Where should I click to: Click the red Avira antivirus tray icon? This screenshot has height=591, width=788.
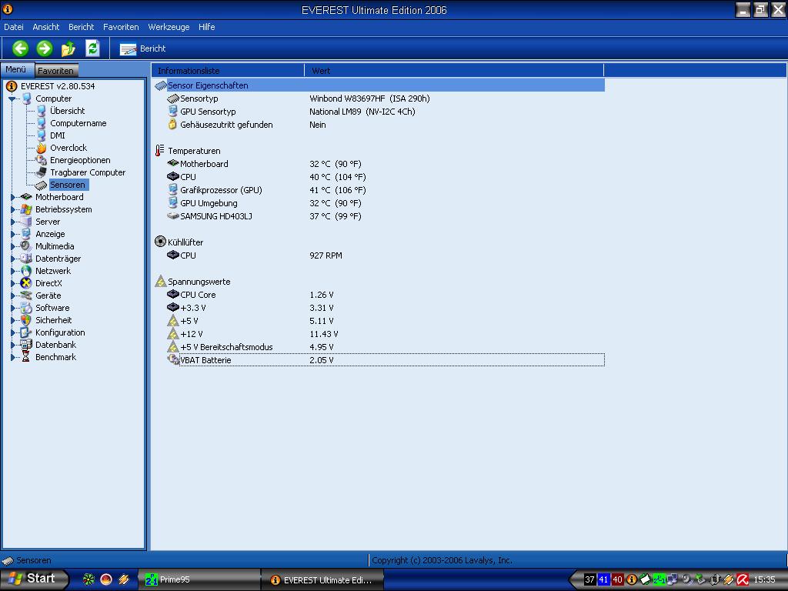(x=743, y=579)
